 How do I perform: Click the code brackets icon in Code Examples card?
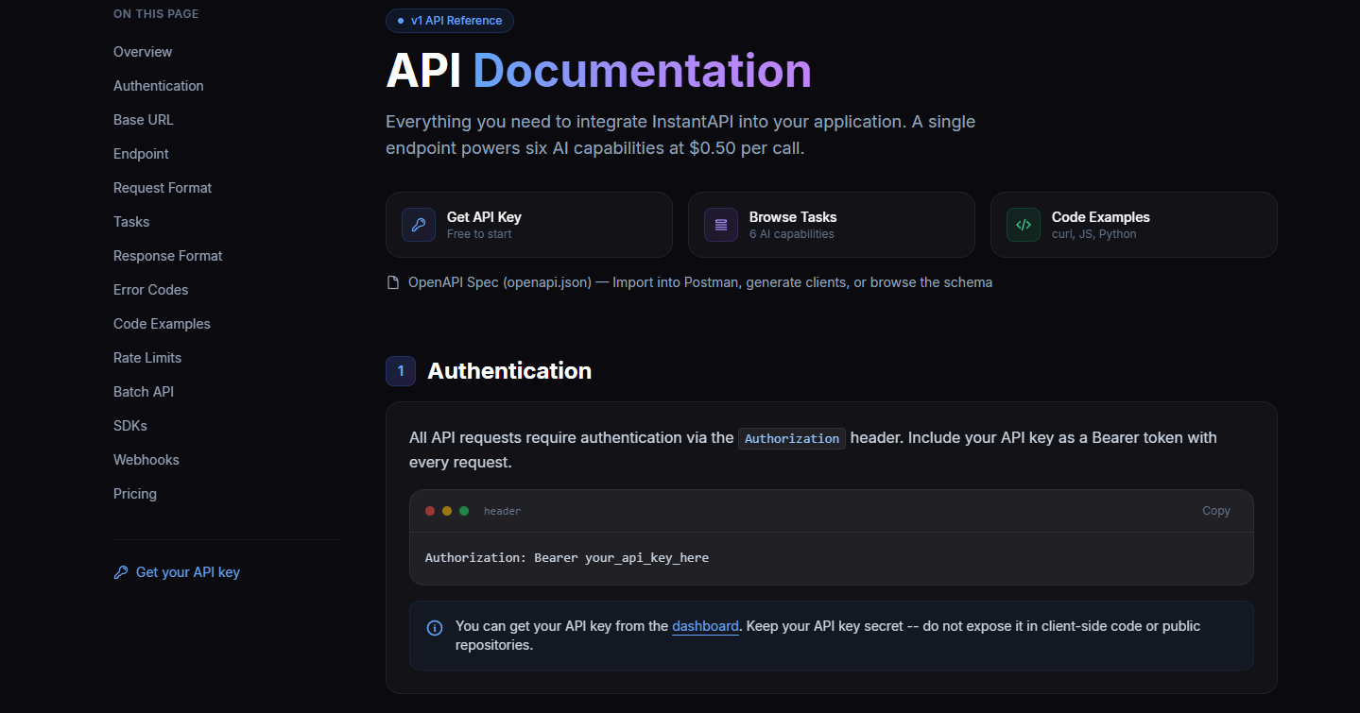pyautogui.click(x=1024, y=225)
